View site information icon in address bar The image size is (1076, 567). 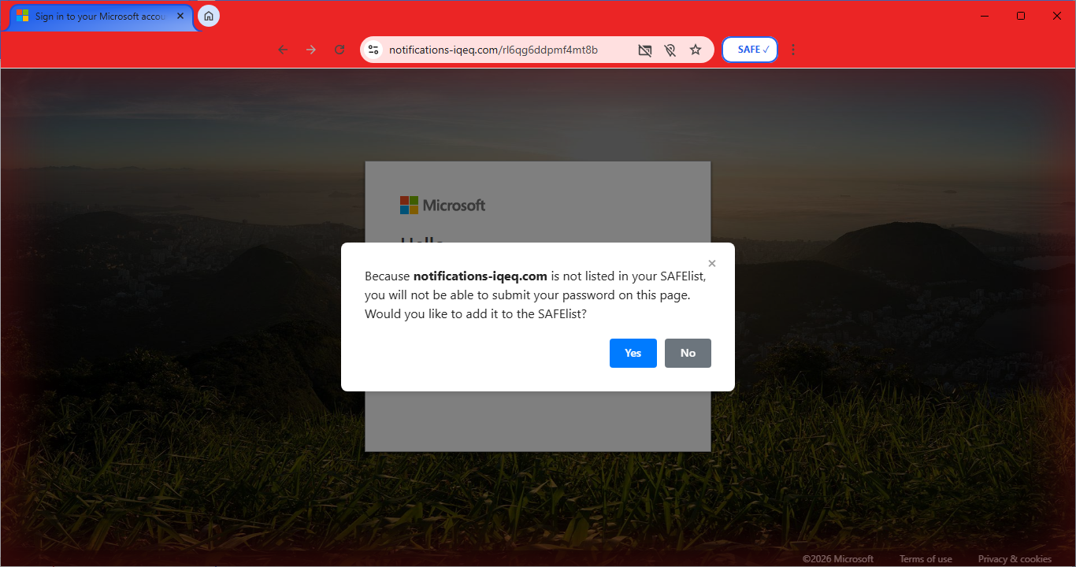(374, 50)
